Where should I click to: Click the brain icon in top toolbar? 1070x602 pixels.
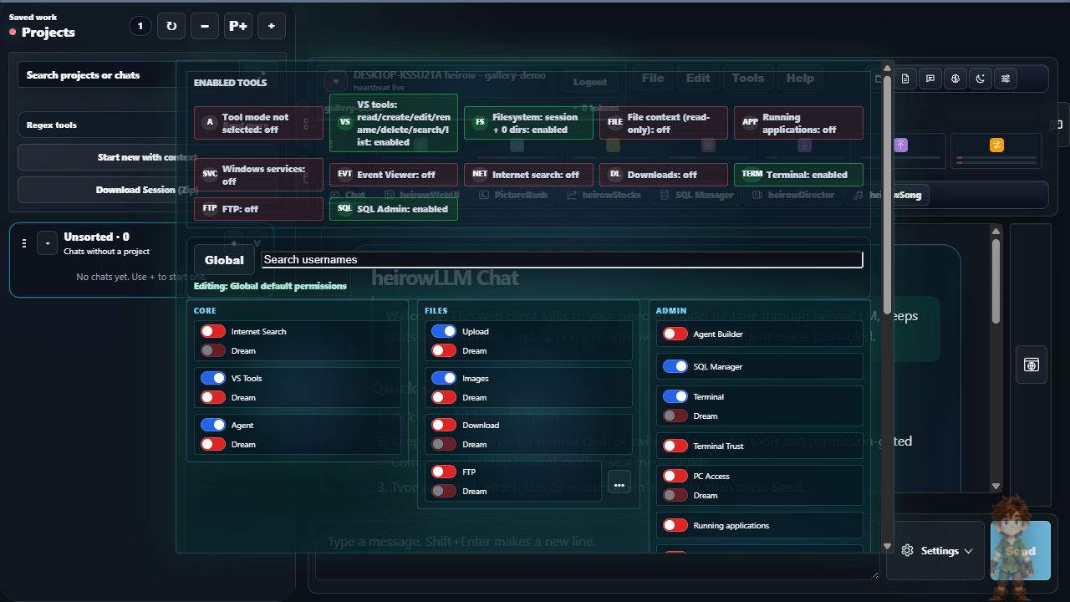point(955,79)
